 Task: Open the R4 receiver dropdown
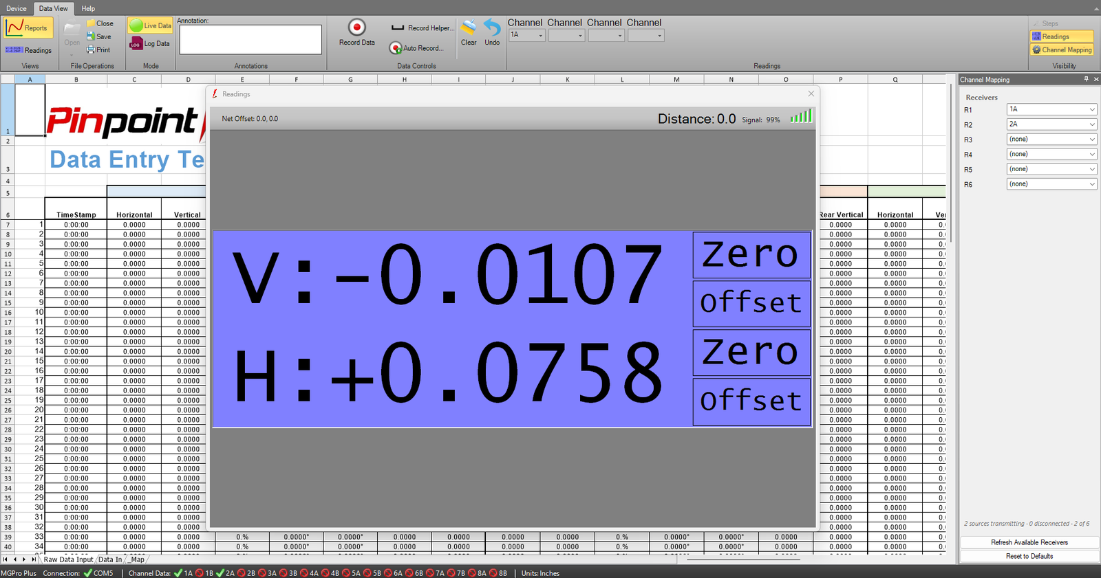click(x=1051, y=155)
